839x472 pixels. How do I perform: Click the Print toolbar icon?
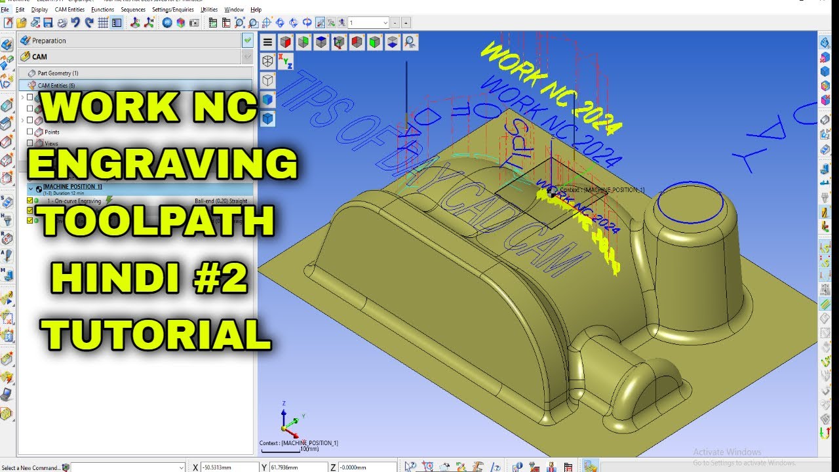point(62,22)
